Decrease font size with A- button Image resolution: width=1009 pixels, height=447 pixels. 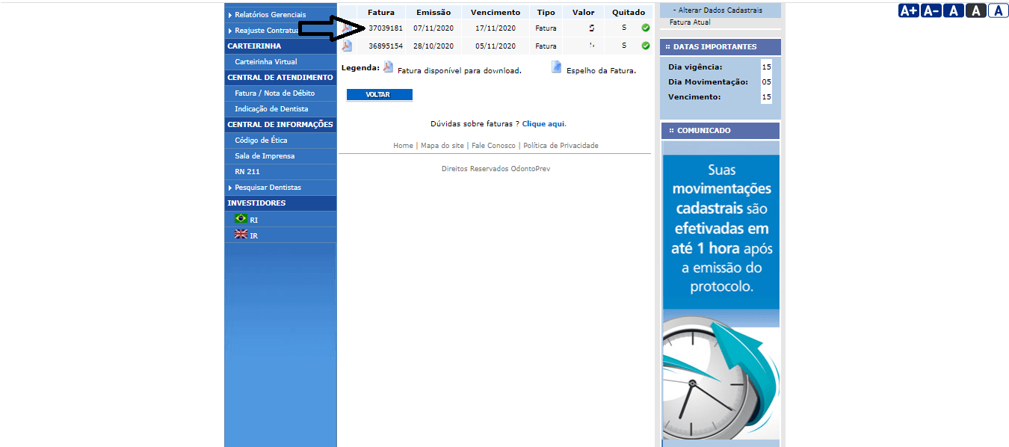(x=931, y=10)
